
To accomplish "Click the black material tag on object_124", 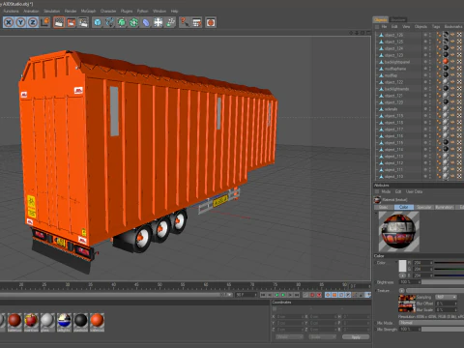I will coord(446,48).
